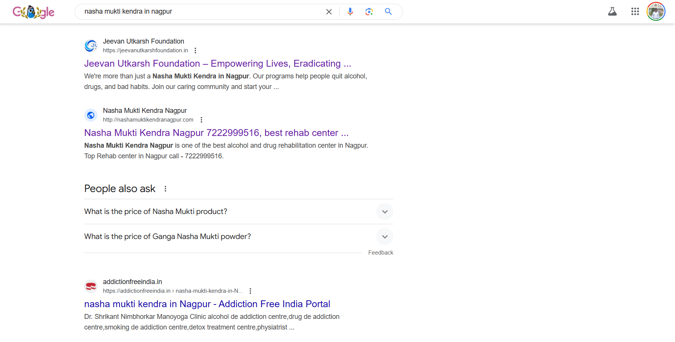Click inside the search query input field

point(201,12)
